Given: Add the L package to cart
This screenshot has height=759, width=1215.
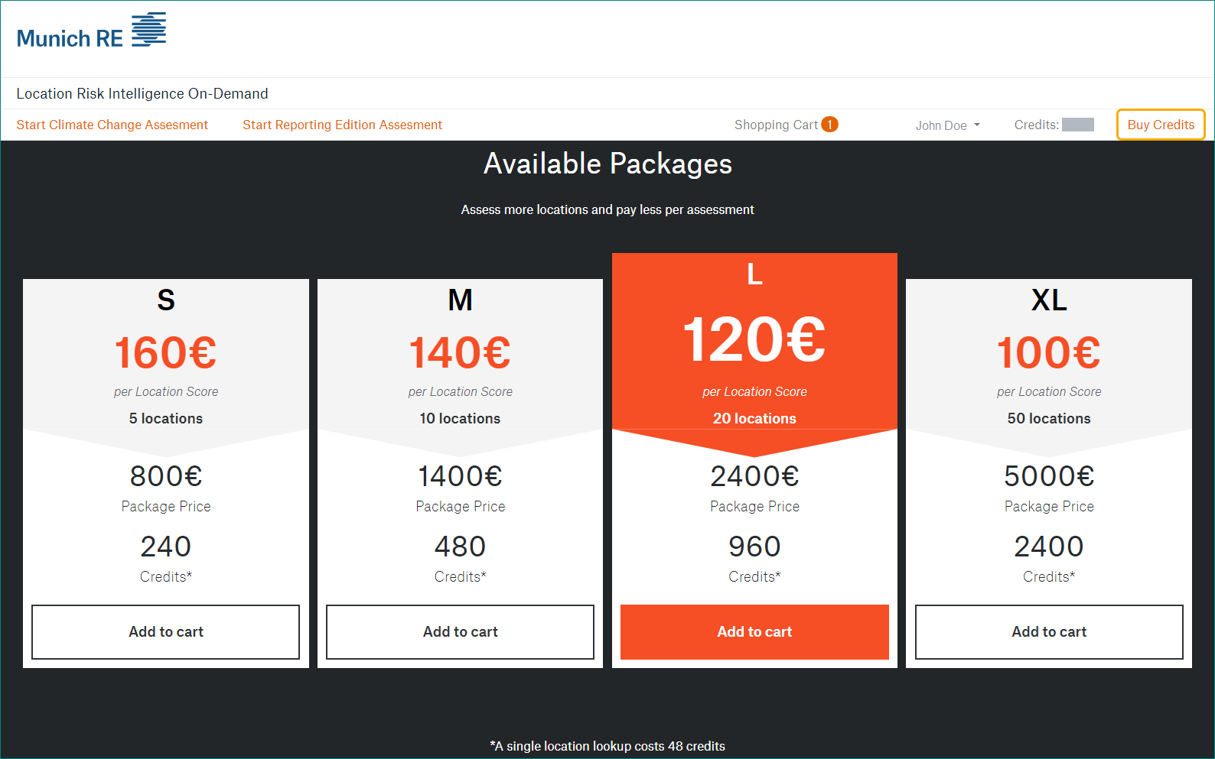Looking at the screenshot, I should pyautogui.click(x=754, y=632).
